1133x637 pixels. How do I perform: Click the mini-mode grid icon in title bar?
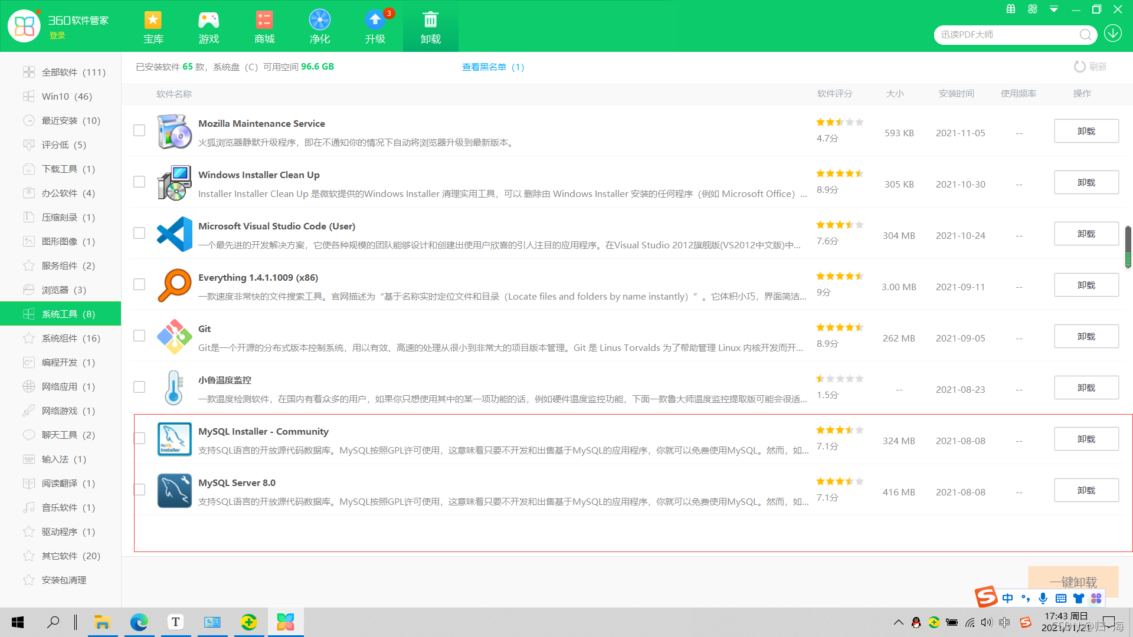click(1032, 9)
